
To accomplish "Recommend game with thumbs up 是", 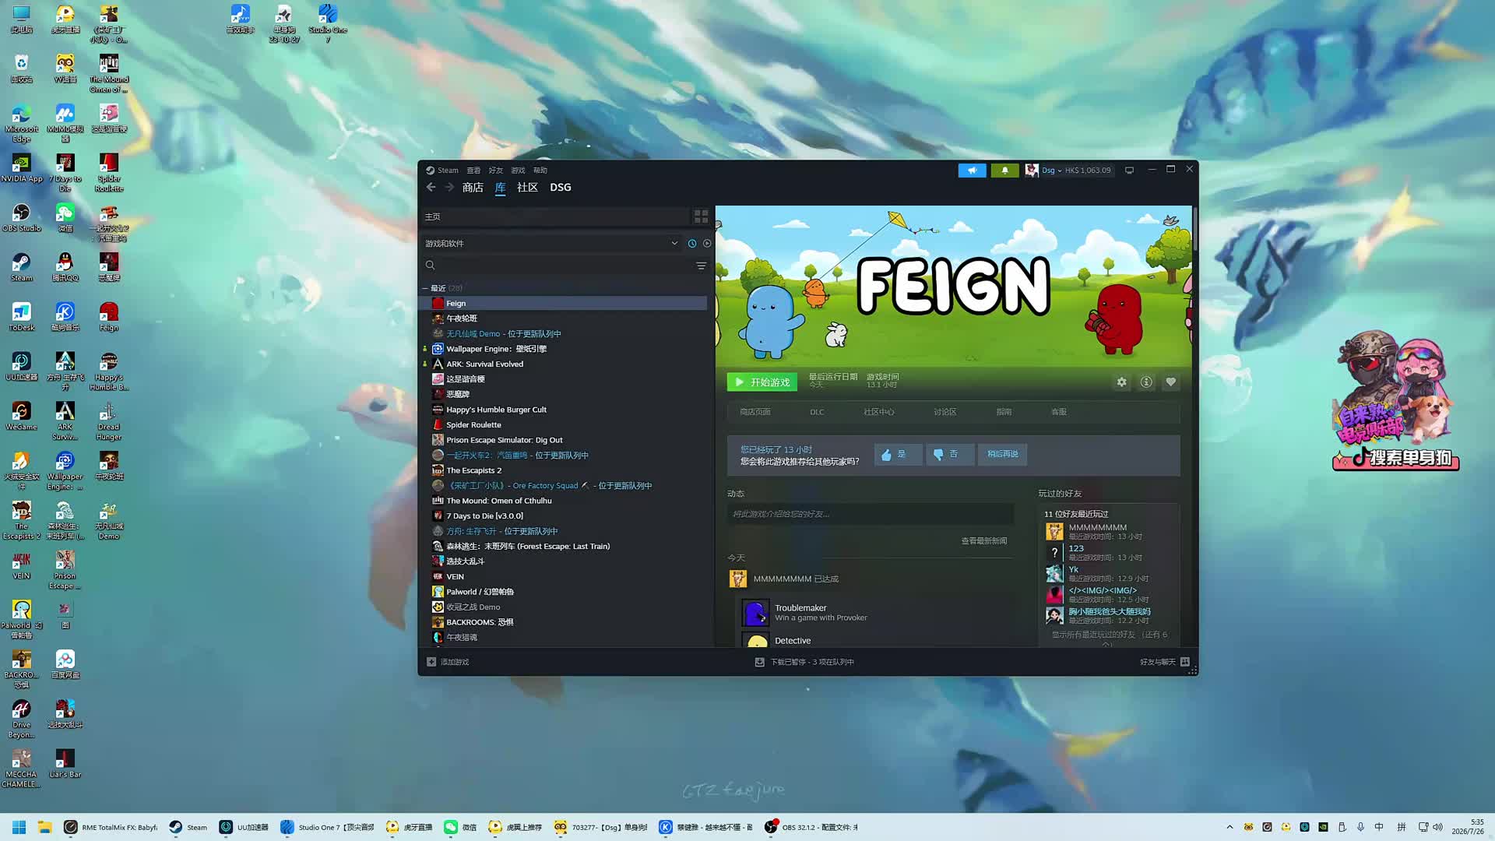I will tap(898, 454).
